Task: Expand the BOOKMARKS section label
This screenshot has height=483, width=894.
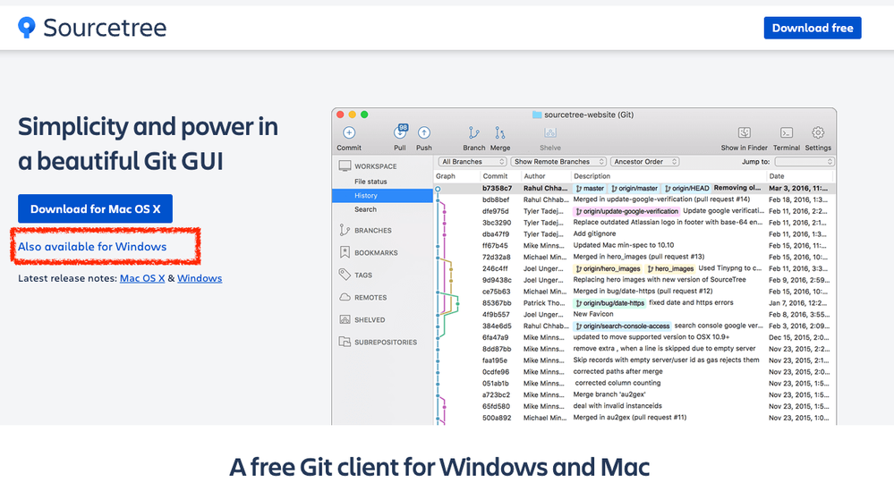Action: coord(376,253)
